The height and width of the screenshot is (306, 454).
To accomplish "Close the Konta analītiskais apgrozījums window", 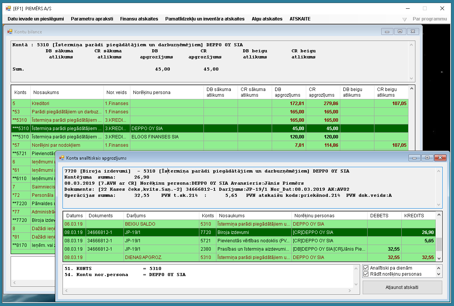I will click(x=440, y=158).
